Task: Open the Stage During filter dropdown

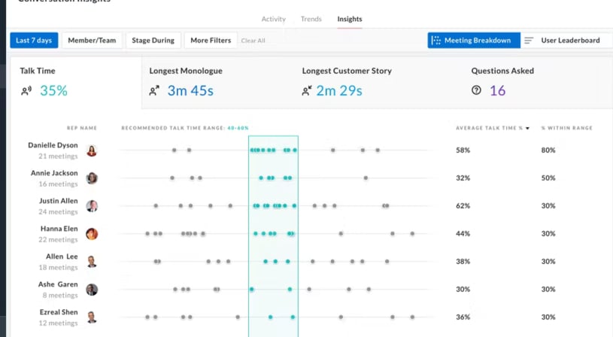Action: pos(153,41)
